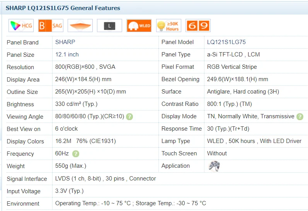Viewport: 308px width, 211px height.
Task: Click the B SAG feature icon
Action: [x=51, y=26]
